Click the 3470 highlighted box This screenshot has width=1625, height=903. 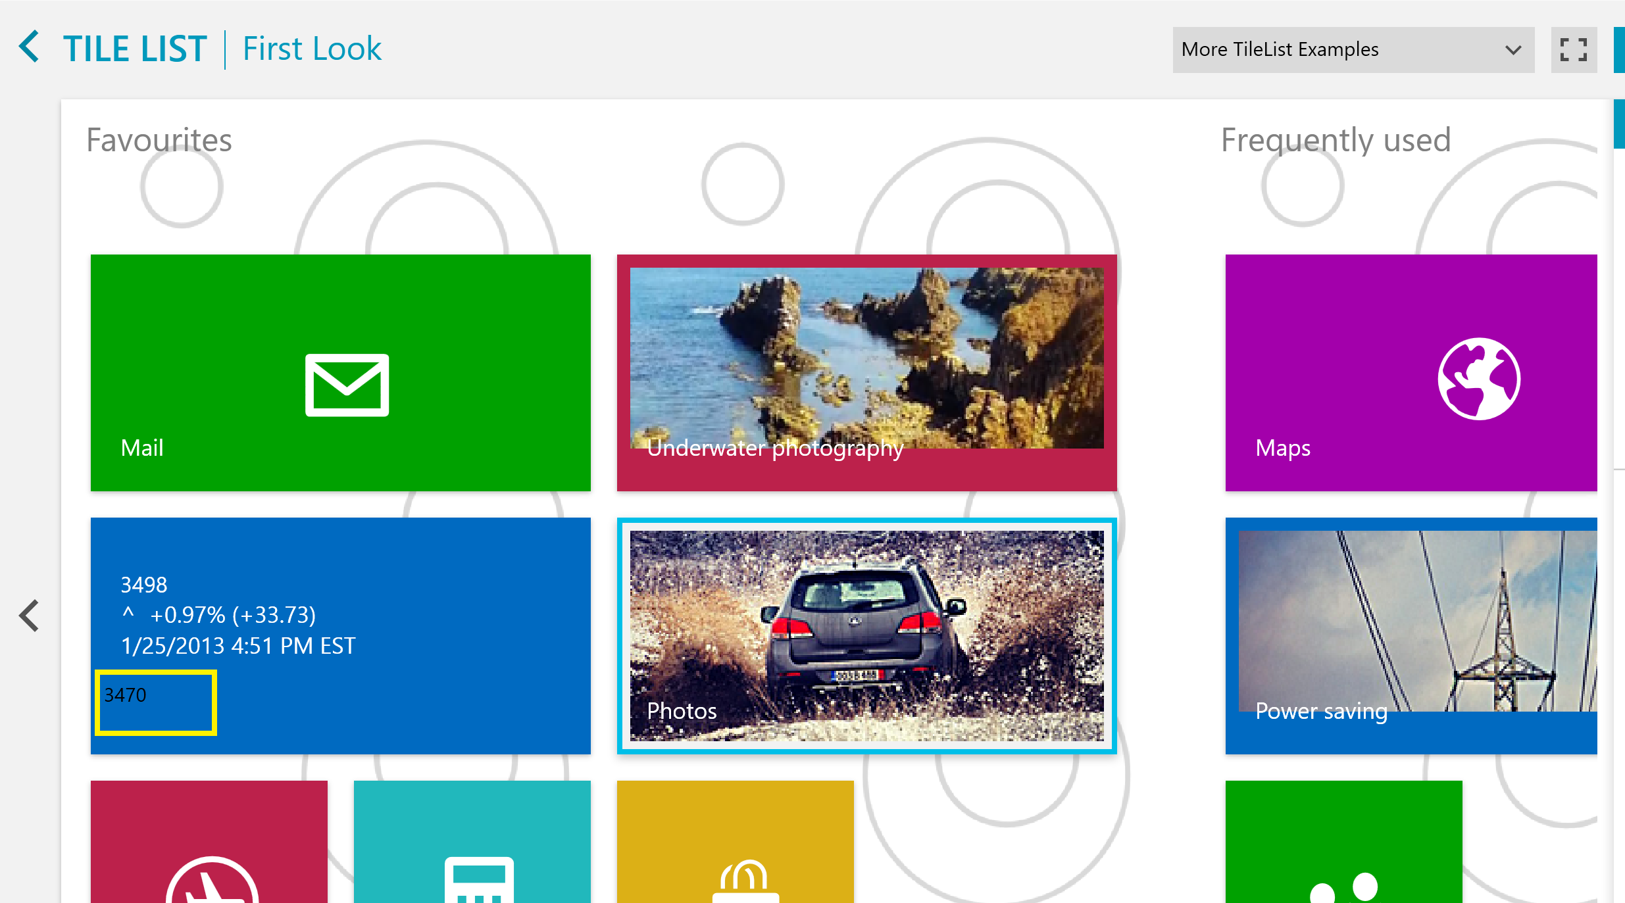click(x=156, y=702)
